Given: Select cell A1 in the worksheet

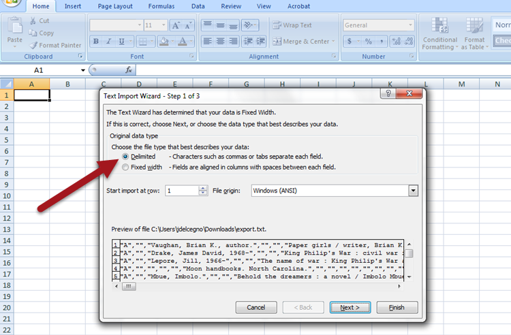Looking at the screenshot, I should 31,95.
